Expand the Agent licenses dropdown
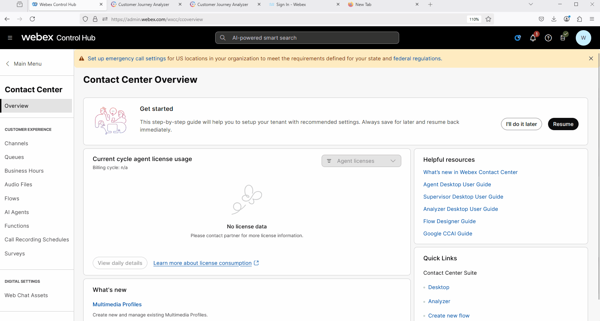The image size is (600, 321). 361,161
